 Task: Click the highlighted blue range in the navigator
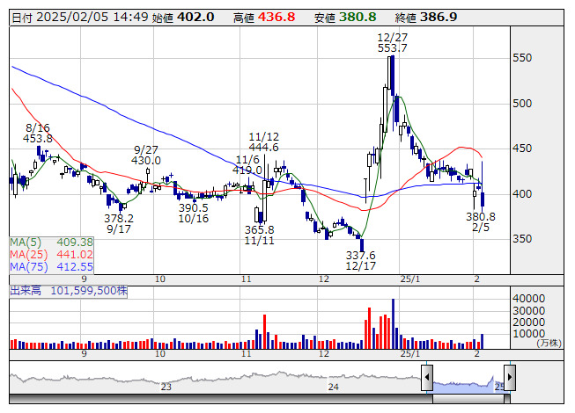[468, 380]
